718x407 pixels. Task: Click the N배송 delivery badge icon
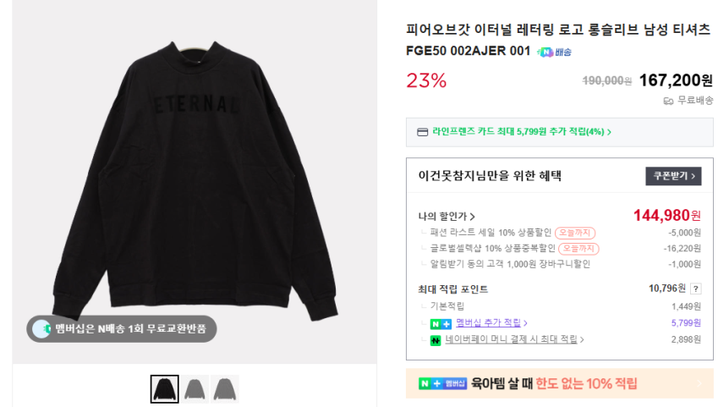(x=546, y=52)
